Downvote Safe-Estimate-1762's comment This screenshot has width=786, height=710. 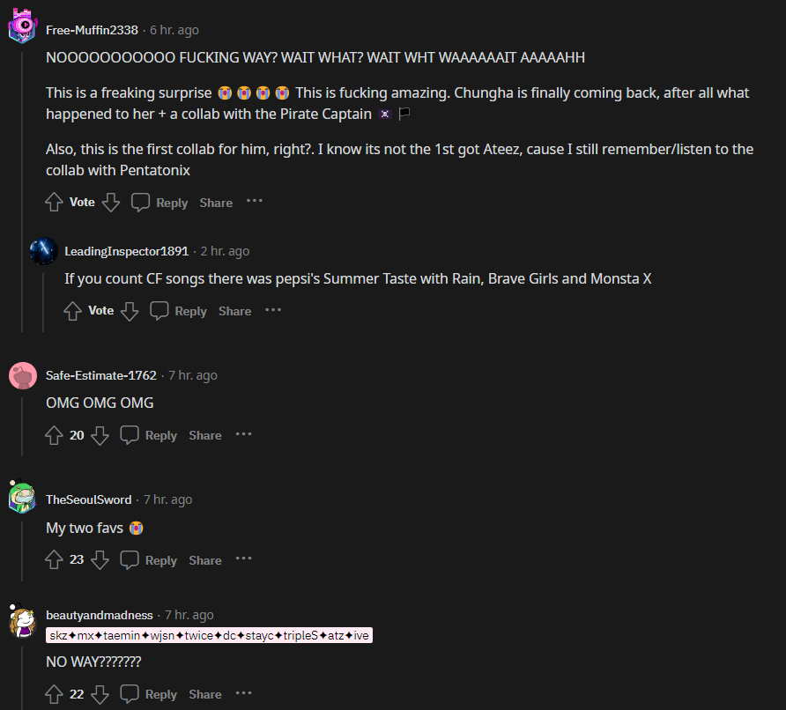point(100,435)
